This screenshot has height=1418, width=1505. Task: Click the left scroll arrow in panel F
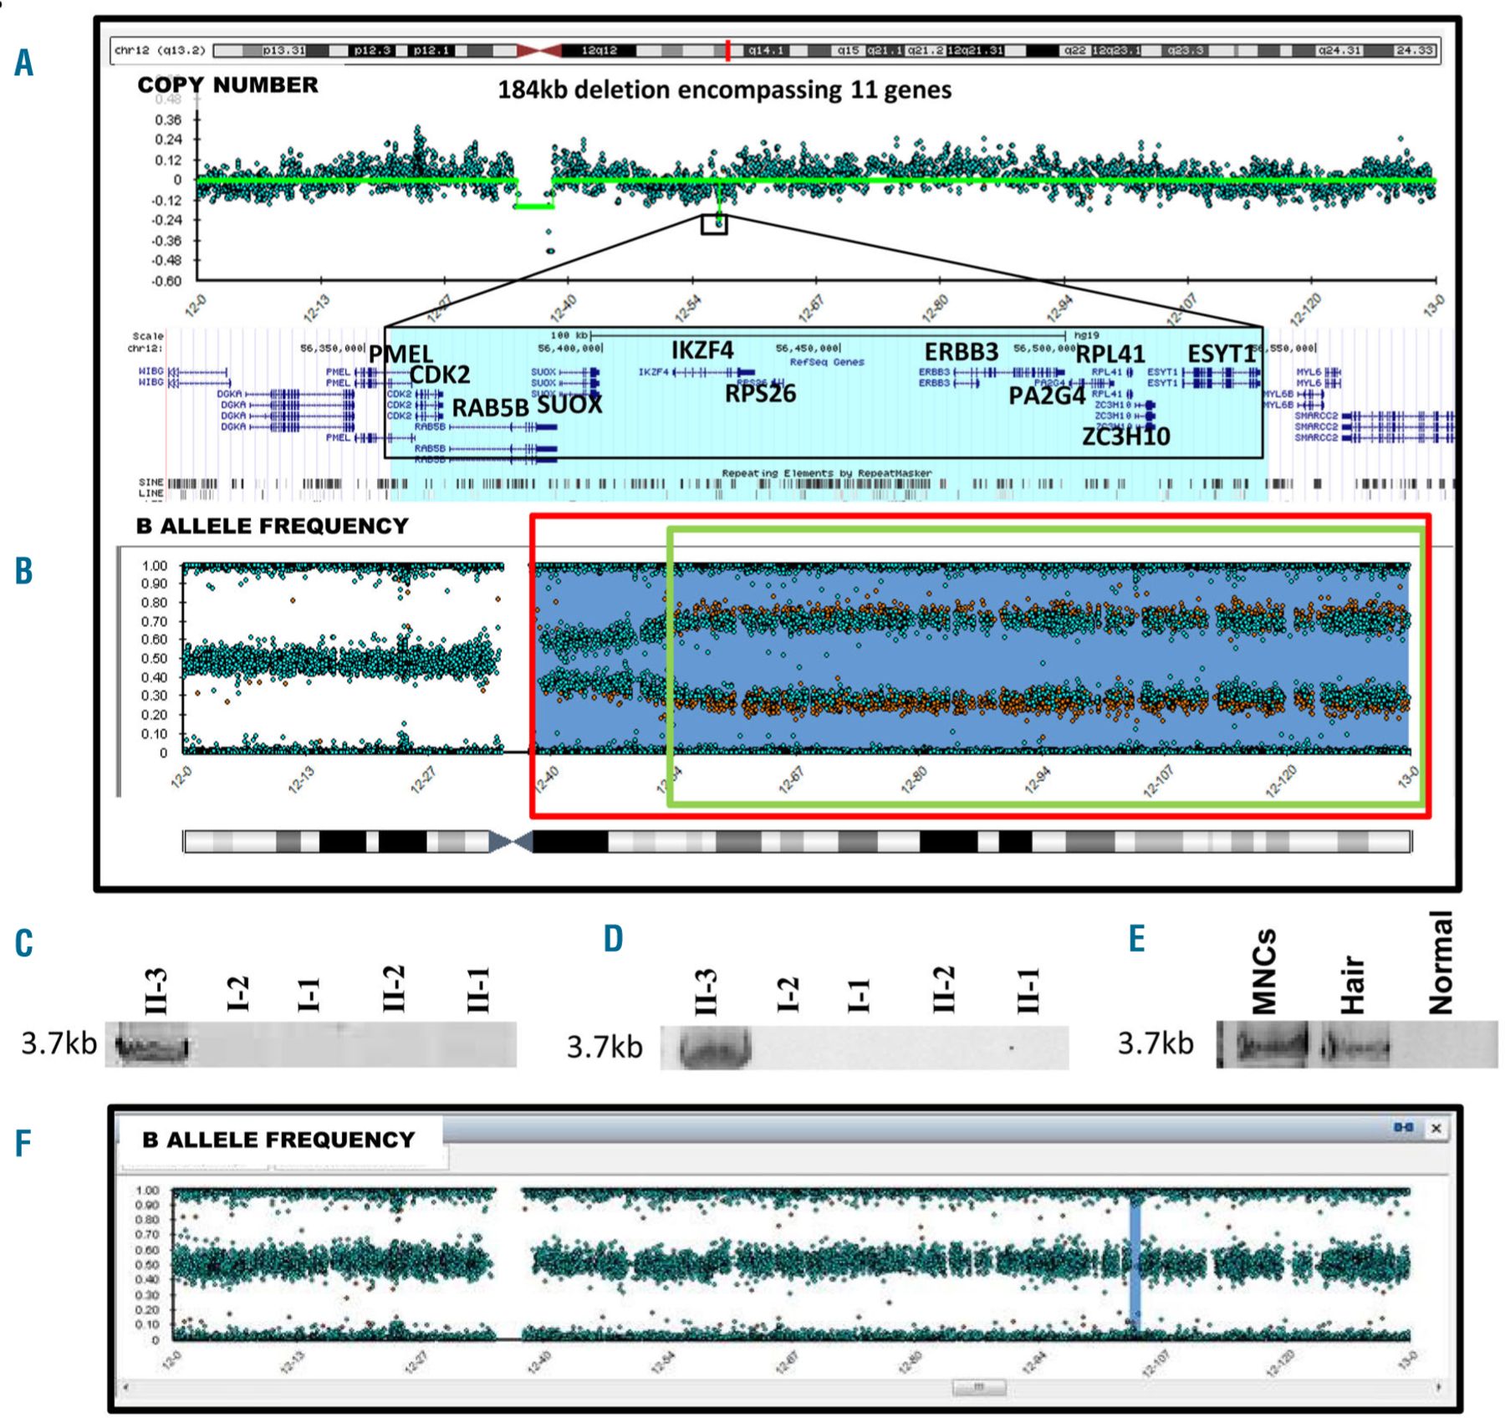click(x=126, y=1387)
